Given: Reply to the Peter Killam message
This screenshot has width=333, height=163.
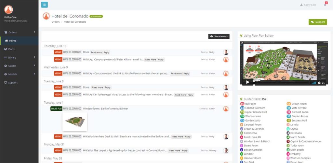Looking at the screenshot, I should [161, 60].
